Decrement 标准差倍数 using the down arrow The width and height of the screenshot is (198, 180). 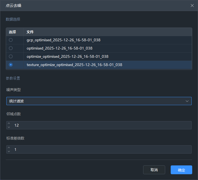point(9,151)
